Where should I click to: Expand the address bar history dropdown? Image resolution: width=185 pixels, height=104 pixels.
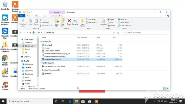[x=114, y=33]
